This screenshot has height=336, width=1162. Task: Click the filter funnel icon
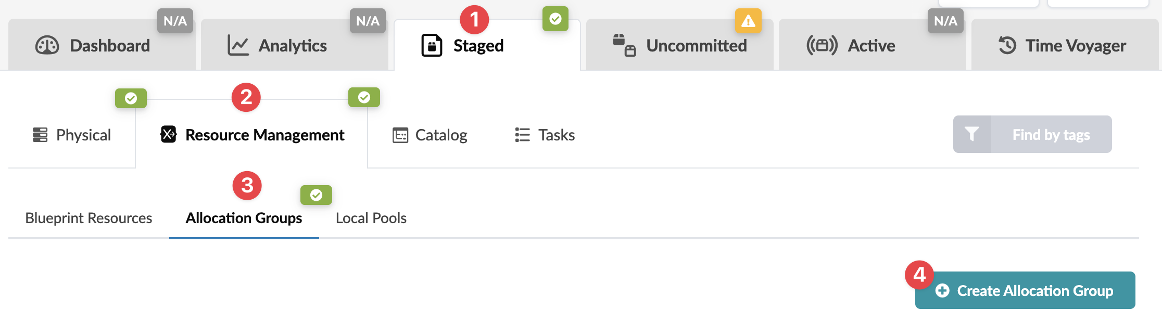pos(971,134)
